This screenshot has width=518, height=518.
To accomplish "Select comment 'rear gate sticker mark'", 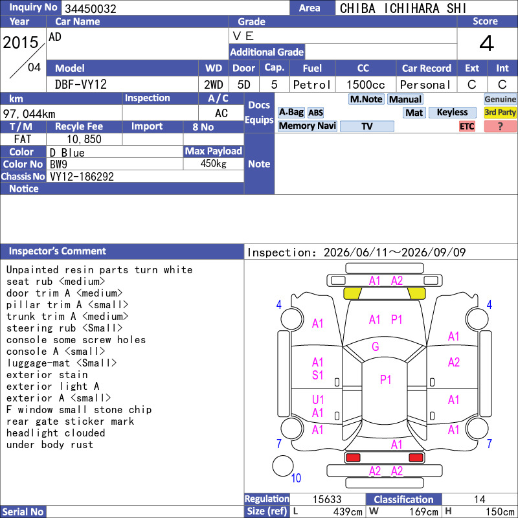I will click(x=70, y=422).
